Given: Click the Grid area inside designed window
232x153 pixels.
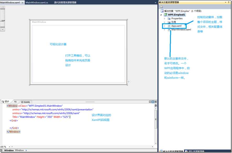Looking at the screenshot, I should click(x=78, y=54).
